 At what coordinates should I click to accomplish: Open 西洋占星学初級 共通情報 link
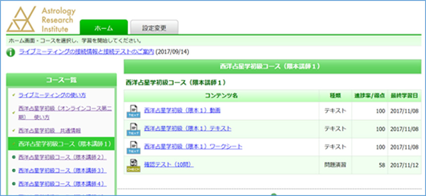(x=50, y=131)
